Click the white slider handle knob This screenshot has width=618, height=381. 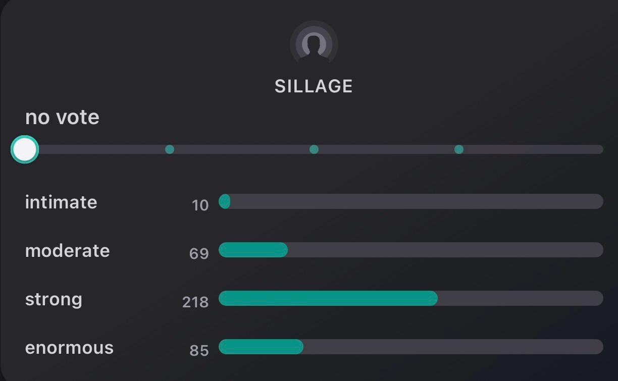tap(25, 149)
